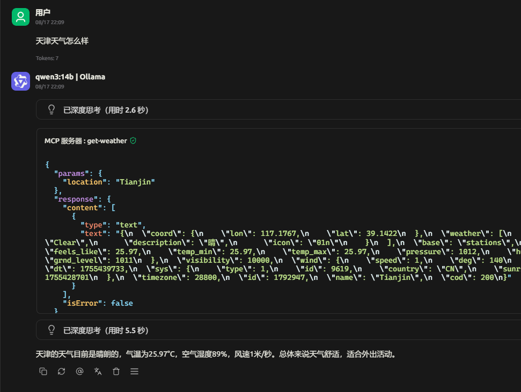The image size is (521, 392).
Task: Expand the 2.6-second deep thinking block
Action: [278, 109]
